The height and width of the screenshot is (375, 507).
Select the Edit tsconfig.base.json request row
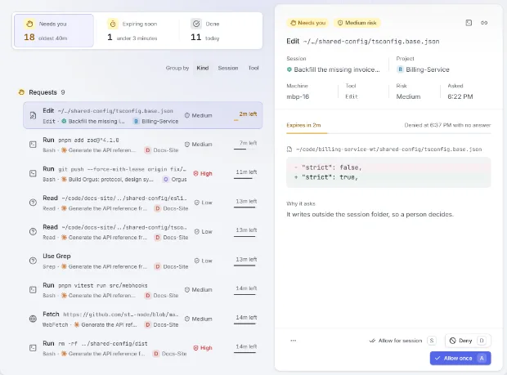(x=142, y=115)
